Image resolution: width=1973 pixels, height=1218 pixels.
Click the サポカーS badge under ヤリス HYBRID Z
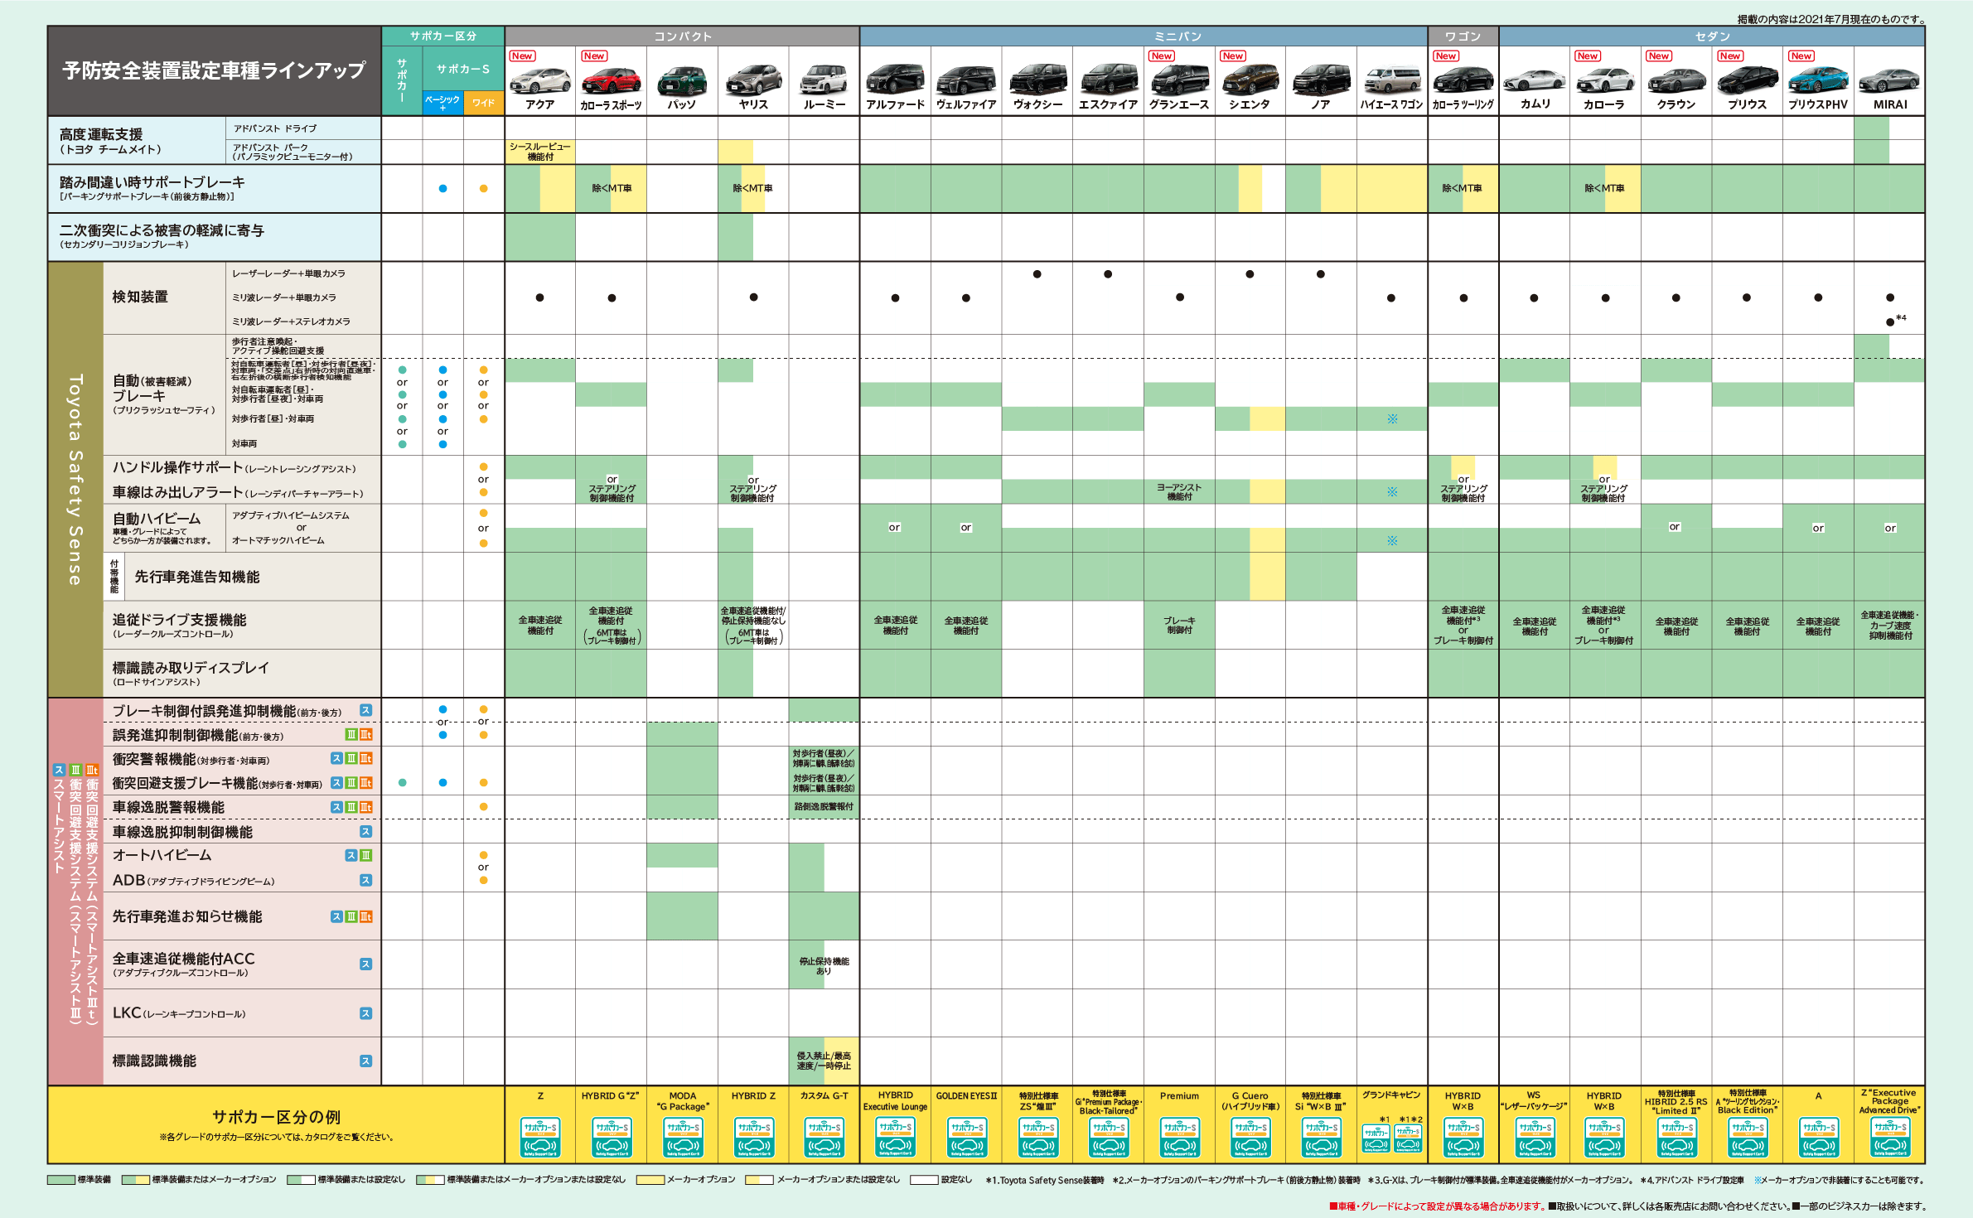[x=754, y=1137]
